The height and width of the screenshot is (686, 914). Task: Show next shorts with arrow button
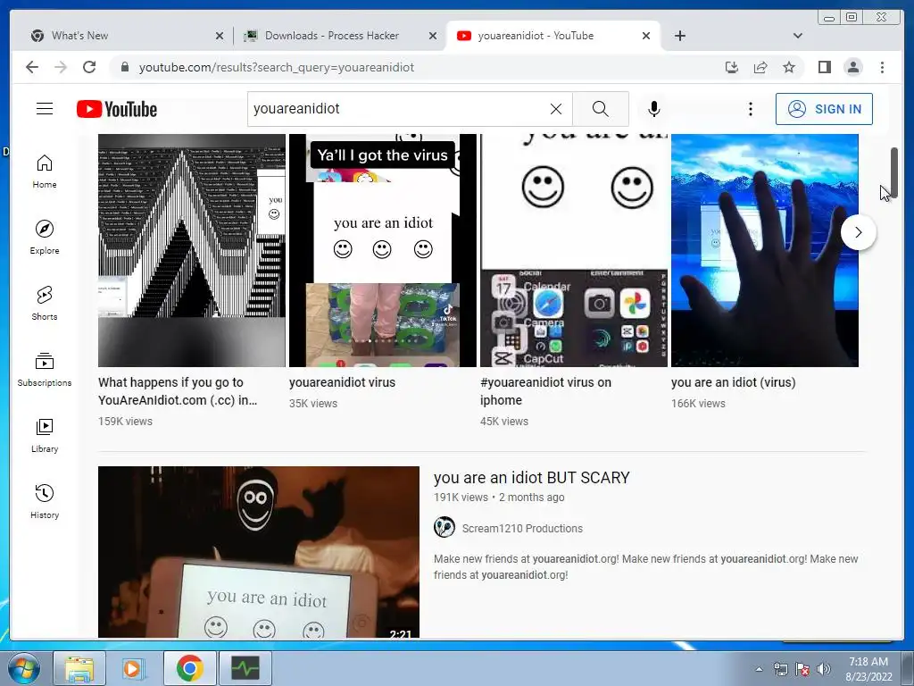click(x=858, y=232)
